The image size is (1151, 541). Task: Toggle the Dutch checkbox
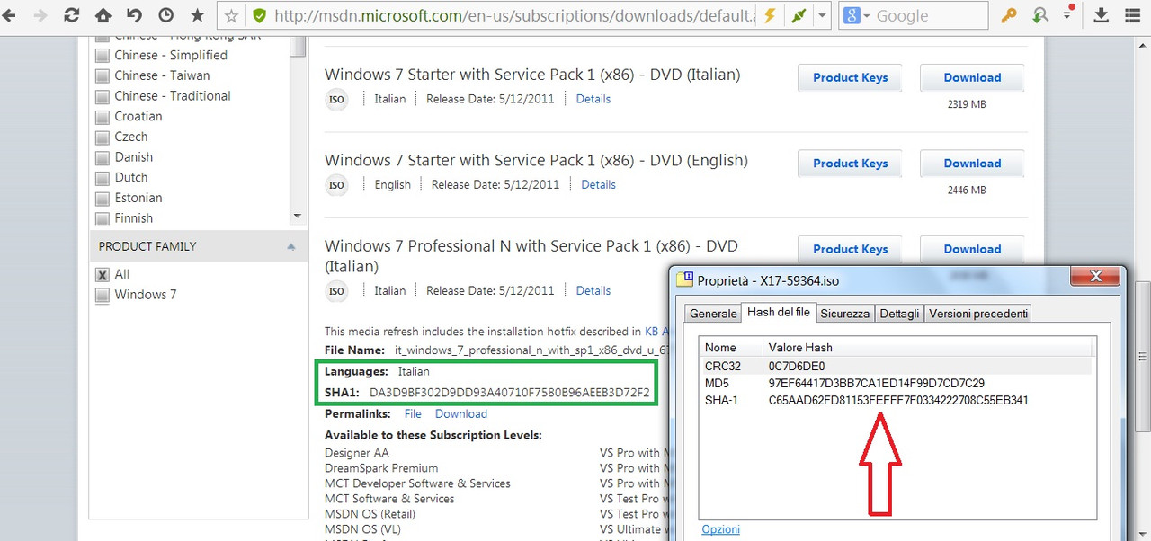click(x=102, y=178)
